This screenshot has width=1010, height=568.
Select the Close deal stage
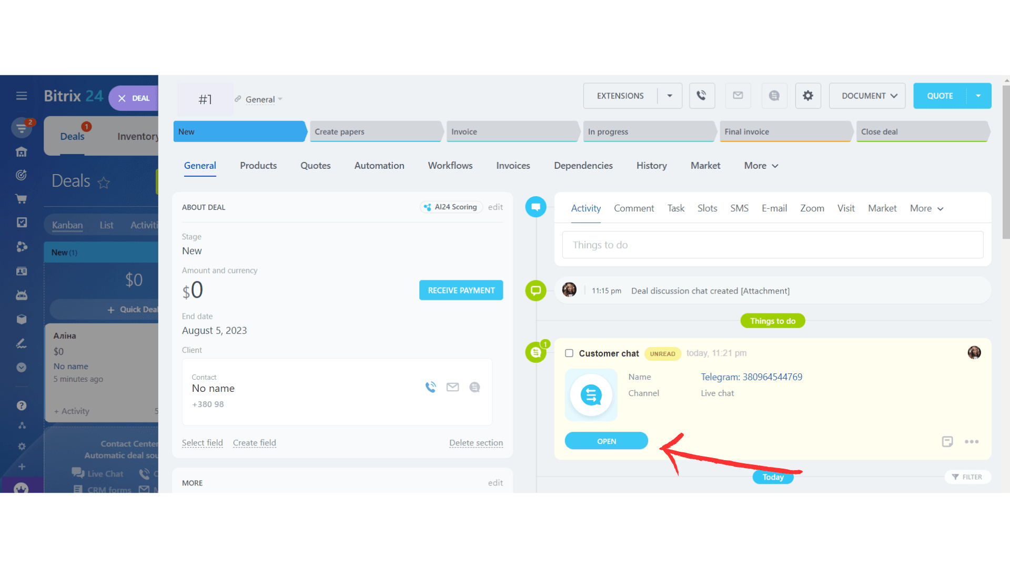(x=923, y=131)
